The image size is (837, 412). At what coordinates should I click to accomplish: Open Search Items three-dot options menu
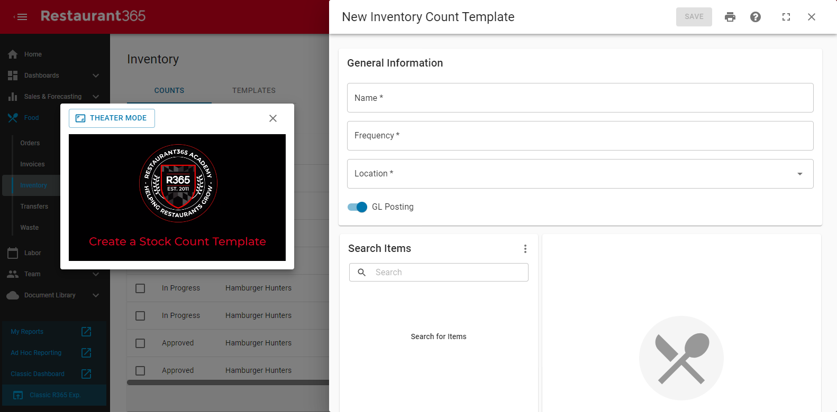coord(525,249)
